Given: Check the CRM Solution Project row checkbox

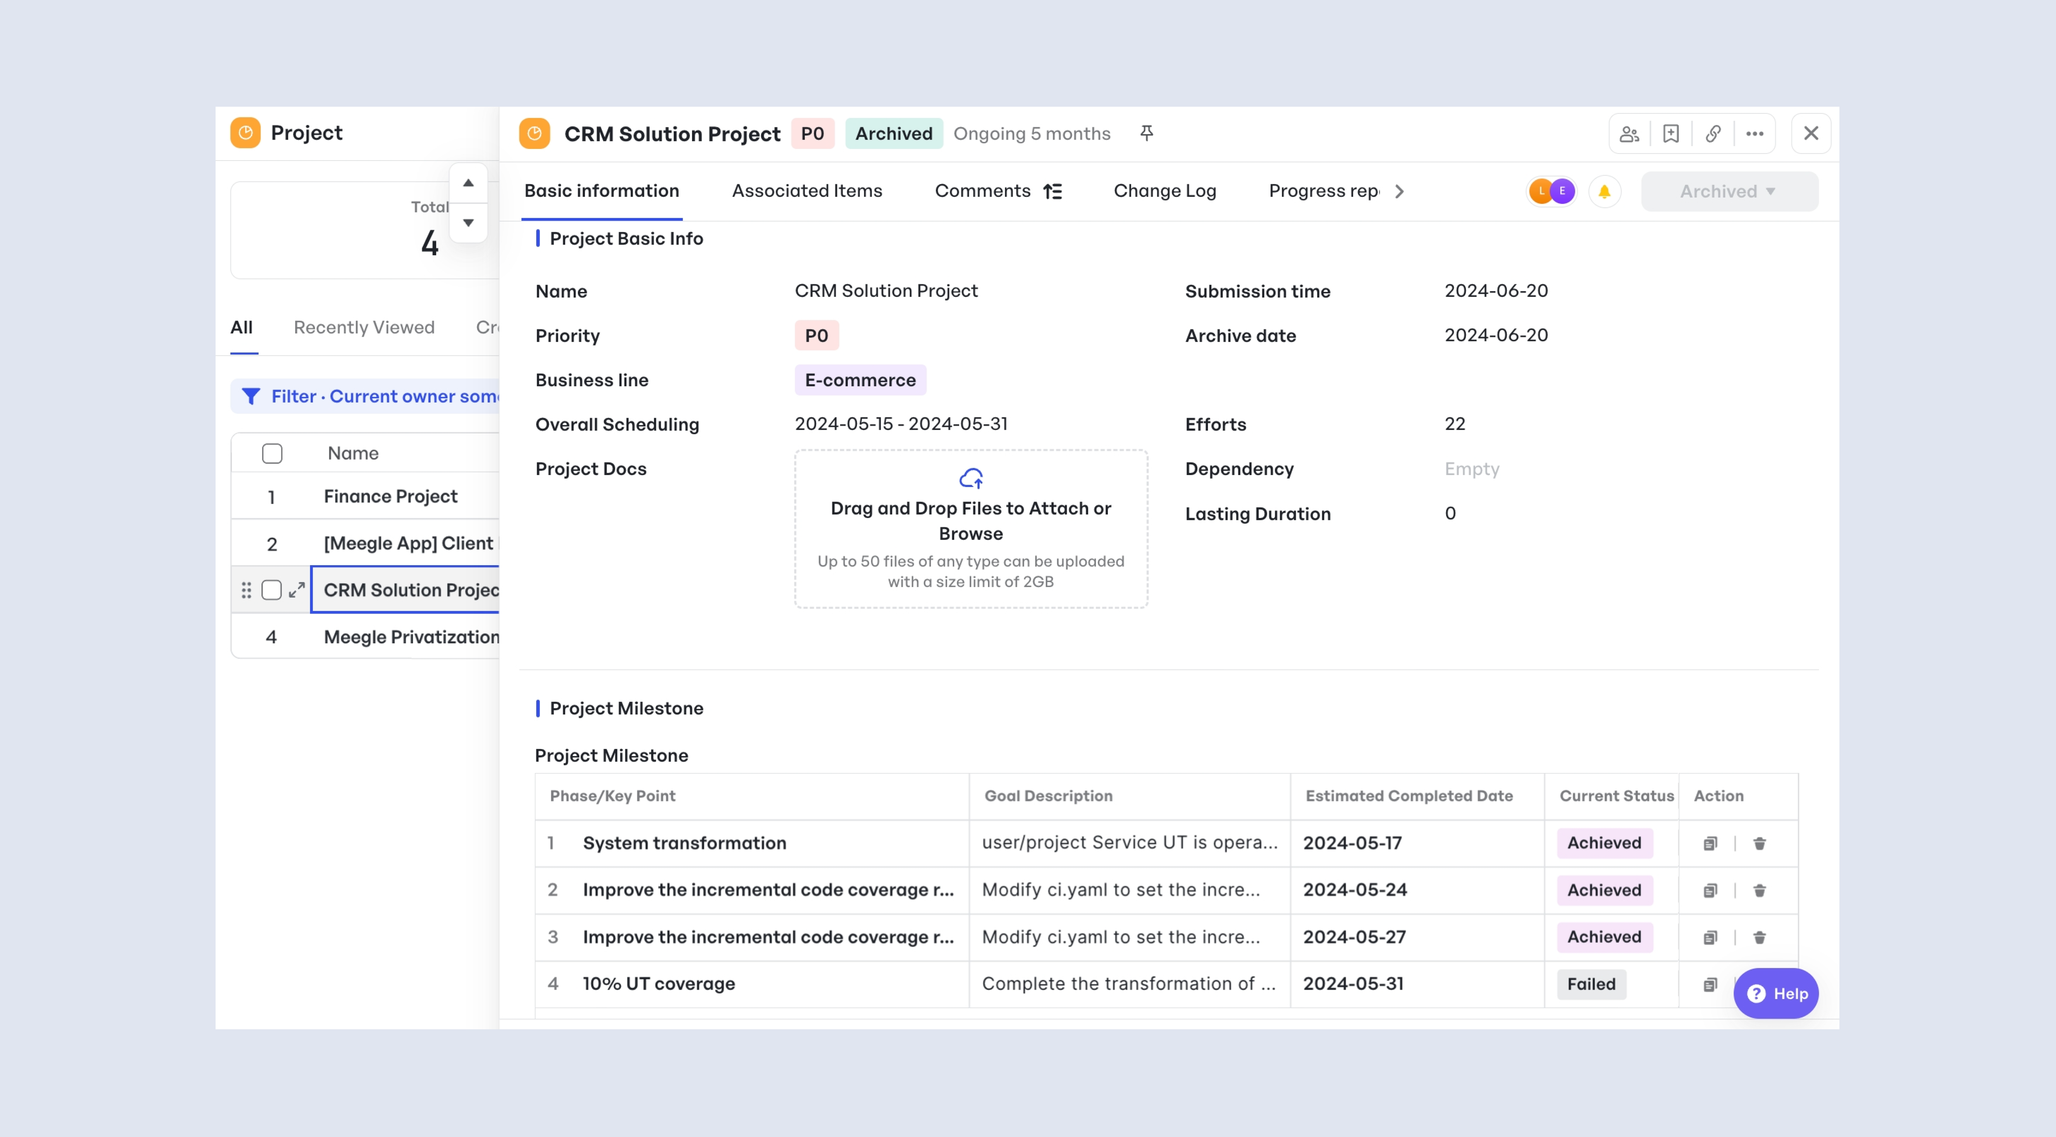Looking at the screenshot, I should (271, 590).
